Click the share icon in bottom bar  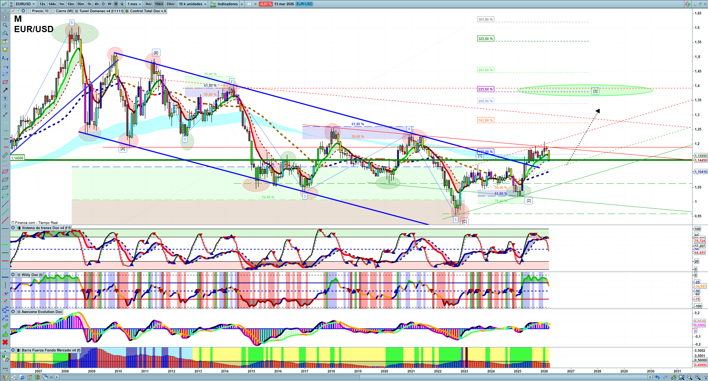[14, 377]
